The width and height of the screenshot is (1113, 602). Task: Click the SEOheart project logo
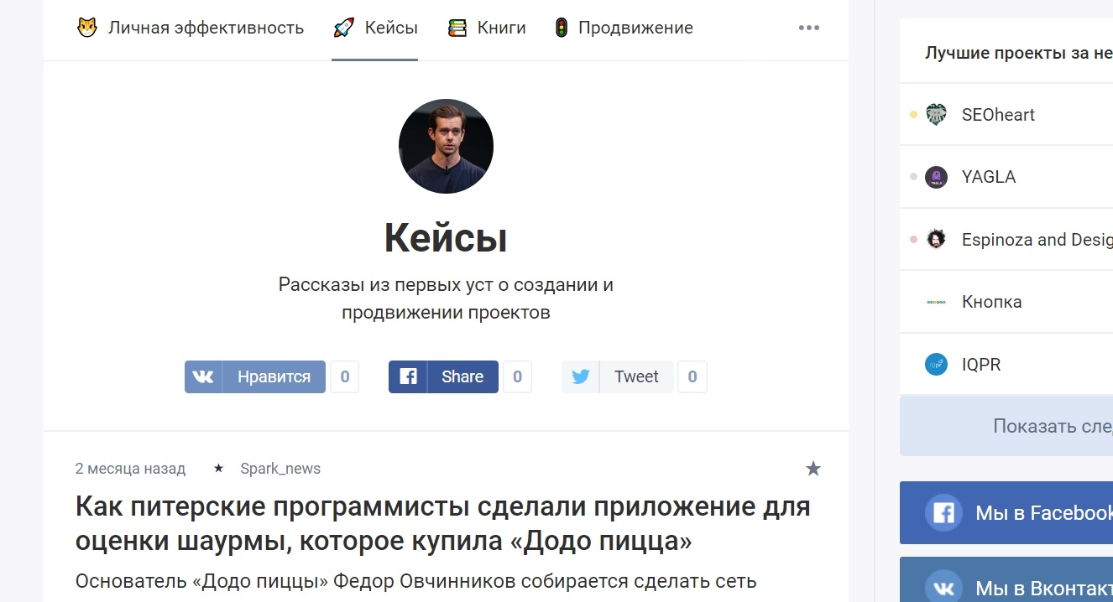936,115
